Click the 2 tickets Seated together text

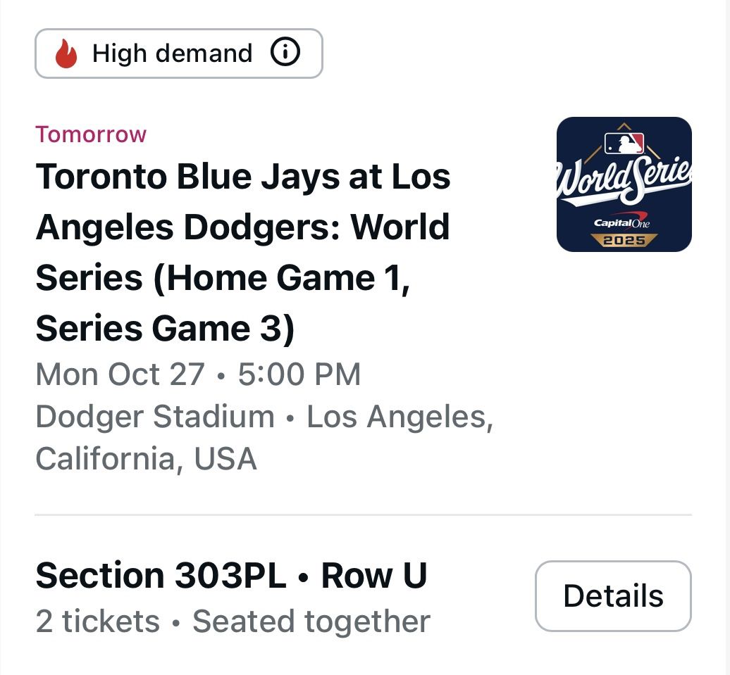[x=233, y=621]
